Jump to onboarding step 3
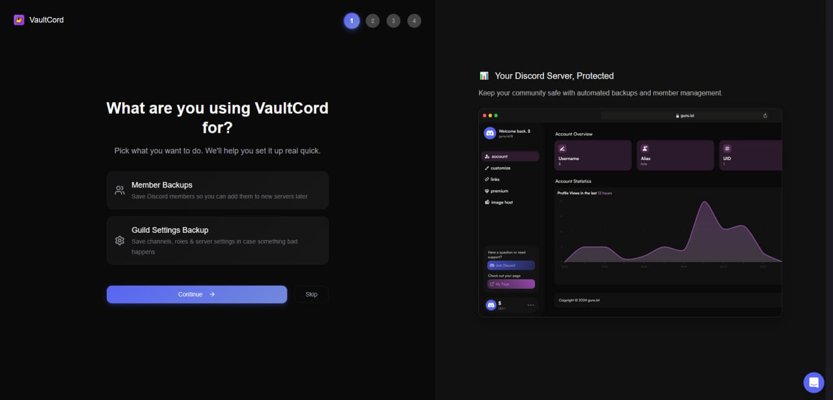 pyautogui.click(x=393, y=21)
